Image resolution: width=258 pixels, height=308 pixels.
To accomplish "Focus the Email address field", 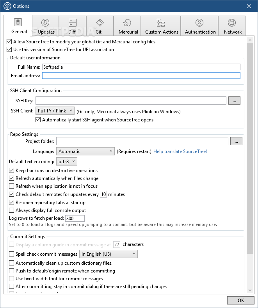I will click(141, 76).
